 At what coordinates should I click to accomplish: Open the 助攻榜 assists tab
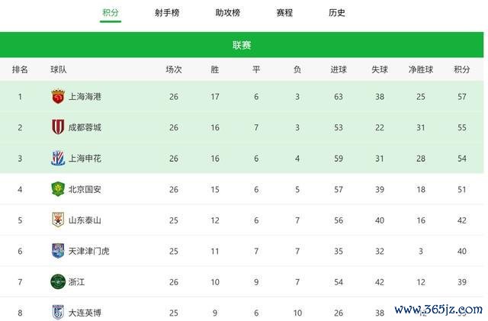227,13
